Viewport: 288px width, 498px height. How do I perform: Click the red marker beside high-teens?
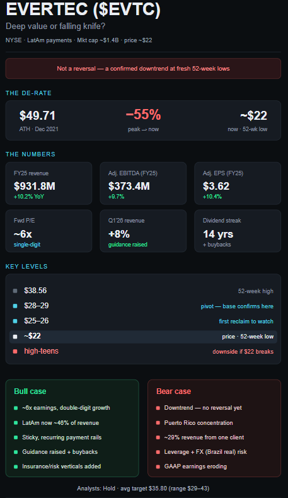pyautogui.click(x=15, y=351)
